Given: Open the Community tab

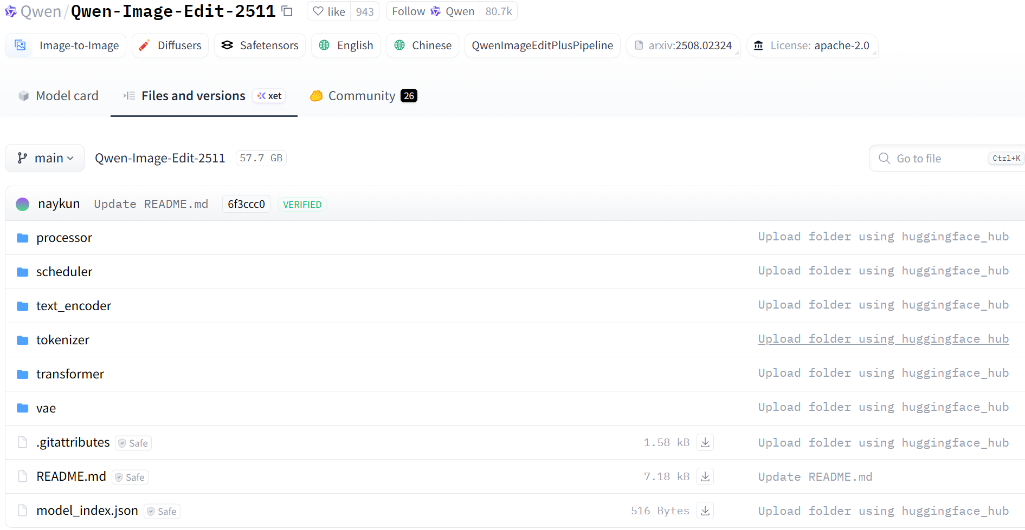Looking at the screenshot, I should tap(363, 96).
